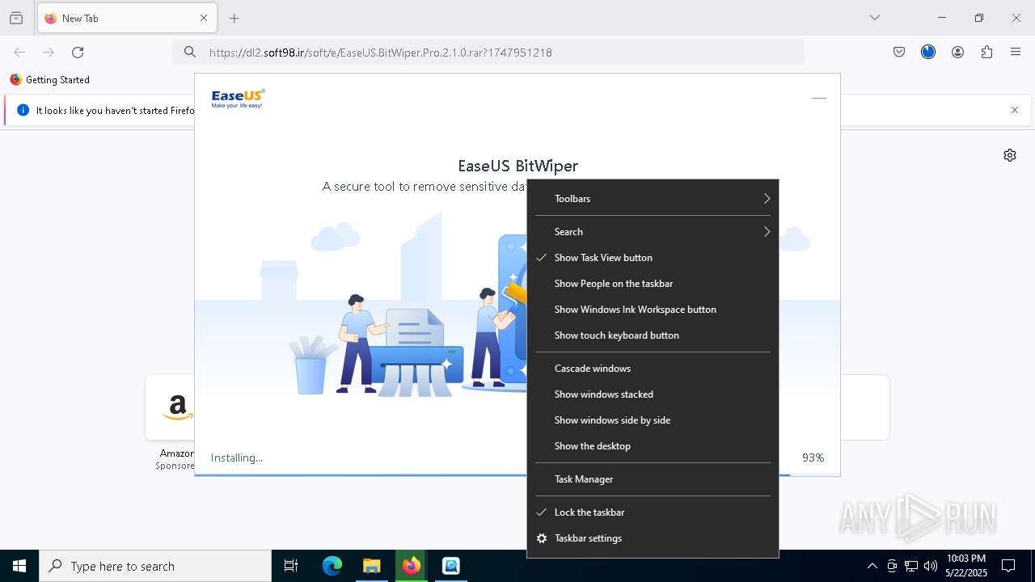Click the Firefox View icon
The width and height of the screenshot is (1035, 582).
(x=16, y=18)
